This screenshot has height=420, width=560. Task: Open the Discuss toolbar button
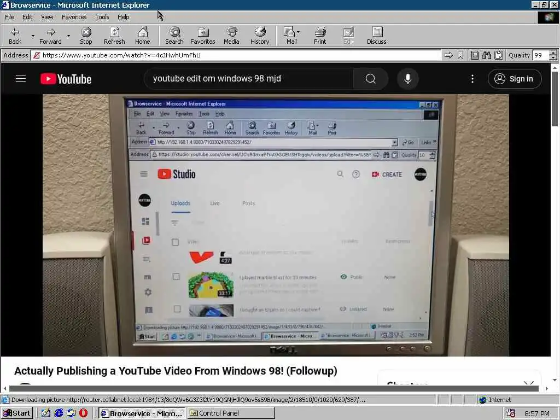[x=376, y=36]
